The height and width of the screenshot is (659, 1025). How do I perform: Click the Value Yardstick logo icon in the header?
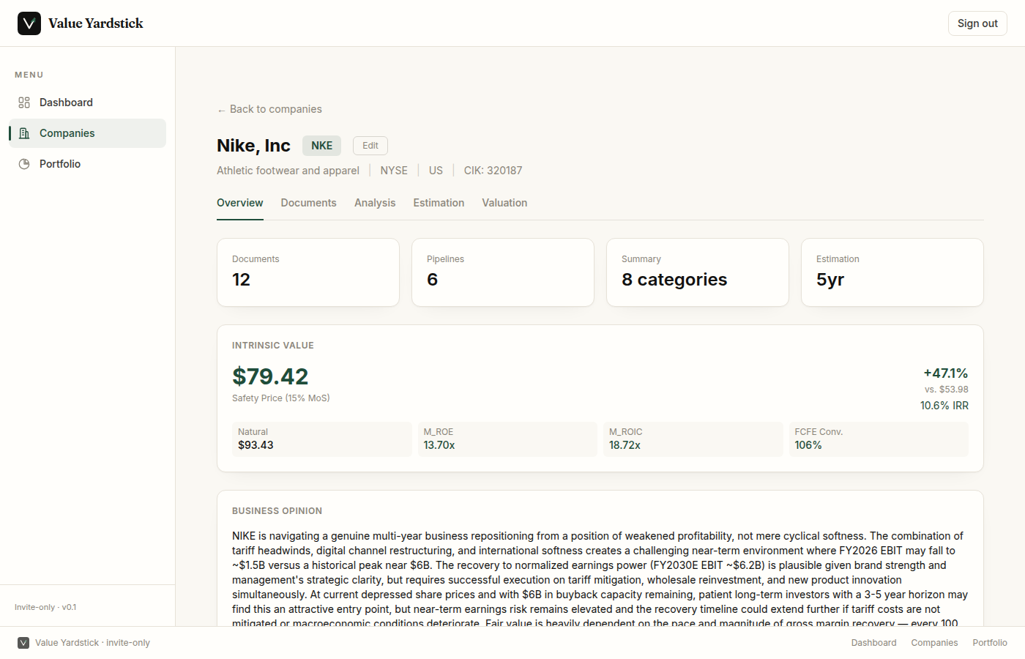coord(29,23)
